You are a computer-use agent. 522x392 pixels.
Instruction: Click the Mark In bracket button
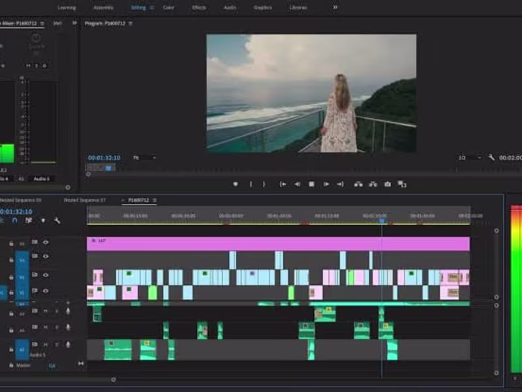(x=251, y=184)
